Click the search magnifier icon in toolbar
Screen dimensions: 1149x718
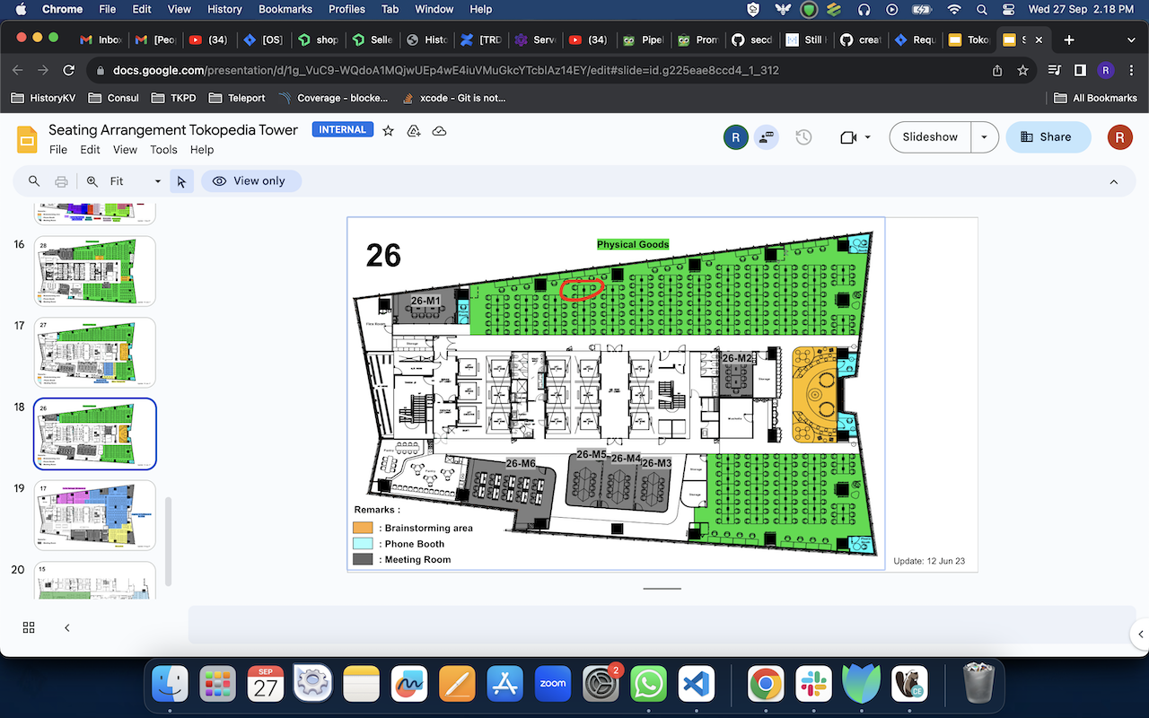pyautogui.click(x=34, y=181)
